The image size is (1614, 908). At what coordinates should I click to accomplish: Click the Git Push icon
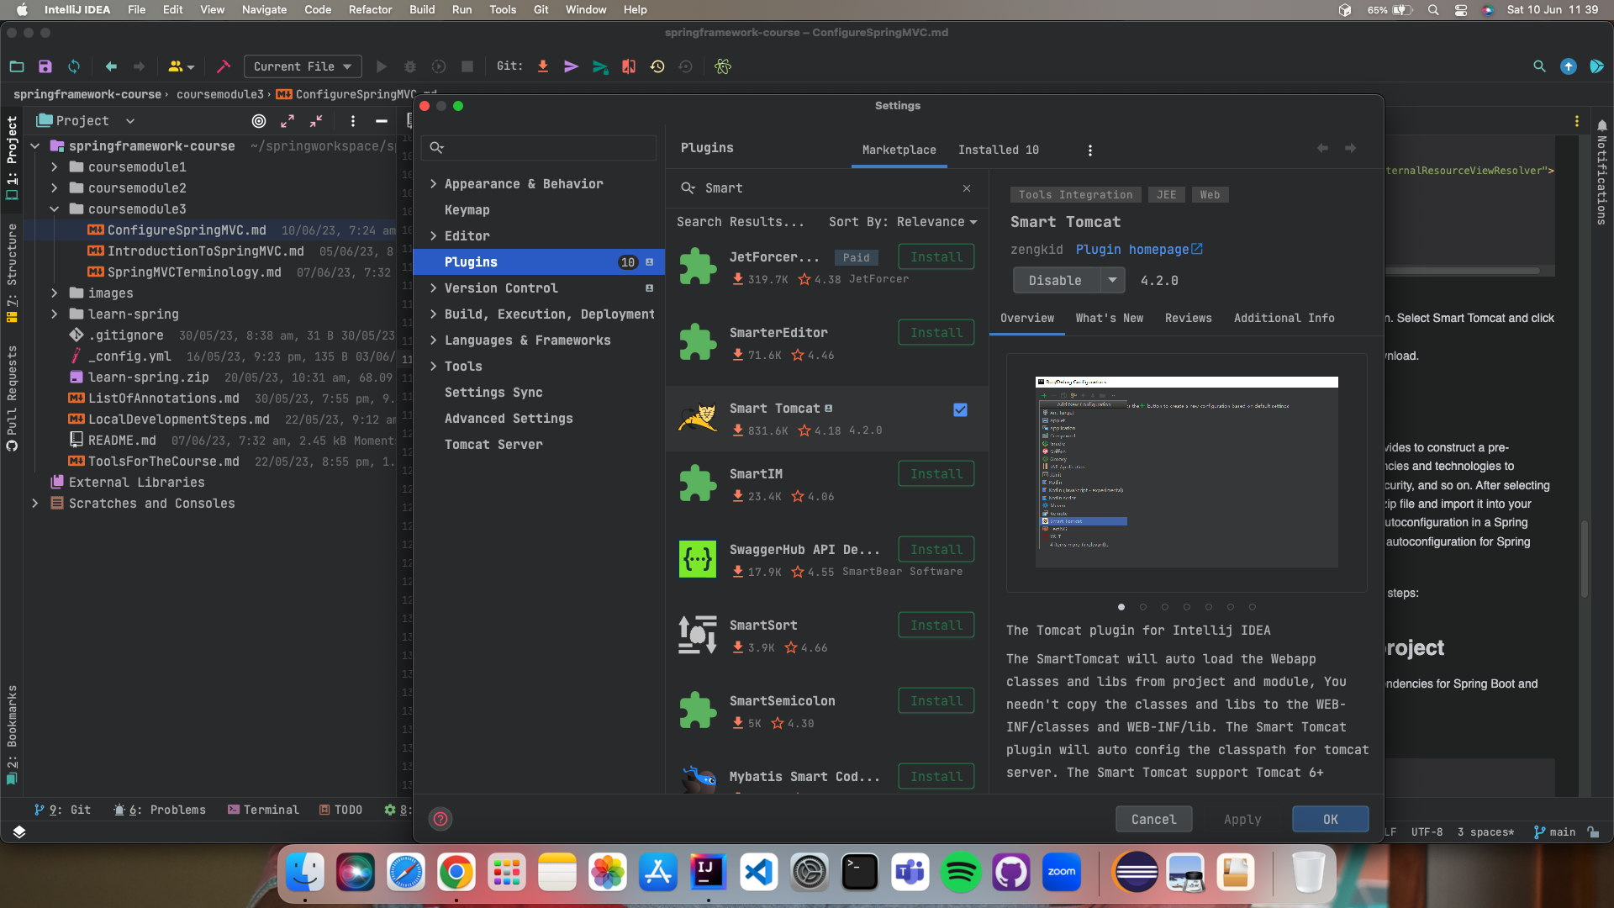(600, 66)
